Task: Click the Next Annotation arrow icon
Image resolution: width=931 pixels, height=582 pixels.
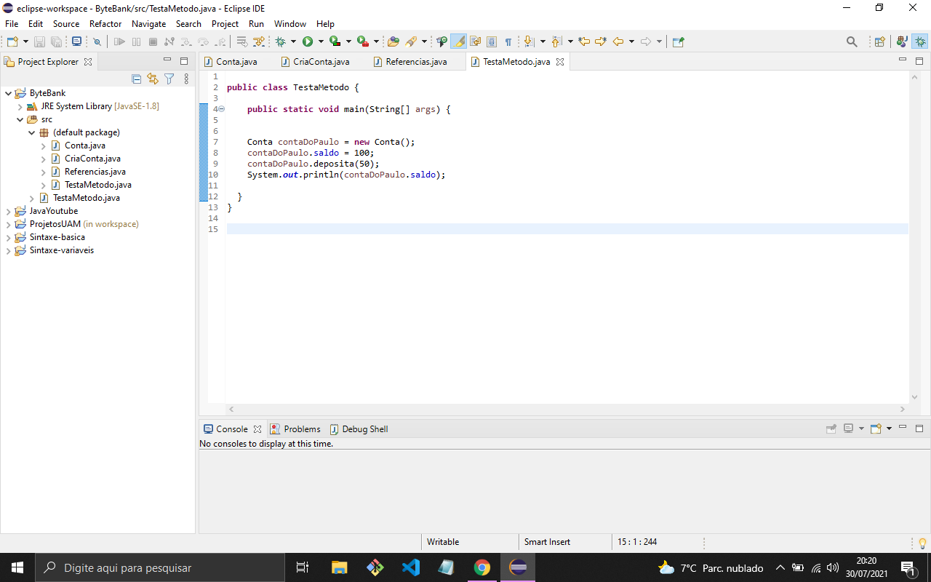Action: (x=530, y=42)
